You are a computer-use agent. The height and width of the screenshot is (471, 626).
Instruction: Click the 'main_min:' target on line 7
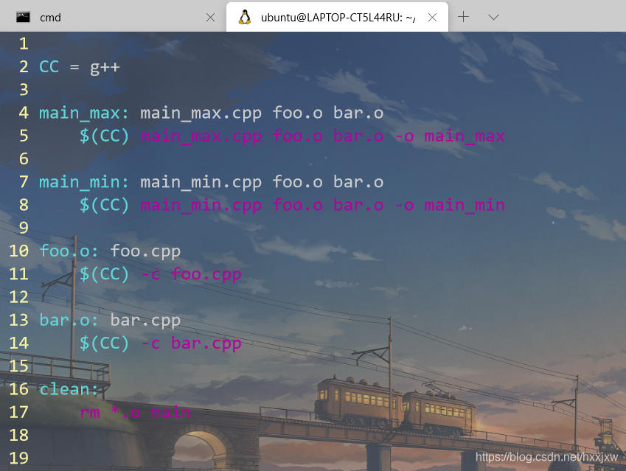click(x=84, y=182)
